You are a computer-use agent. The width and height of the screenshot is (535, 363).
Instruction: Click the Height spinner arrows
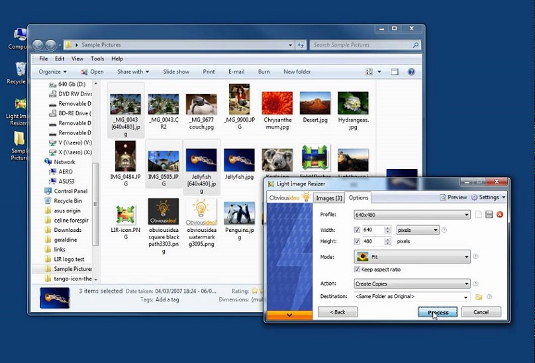tap(387, 241)
